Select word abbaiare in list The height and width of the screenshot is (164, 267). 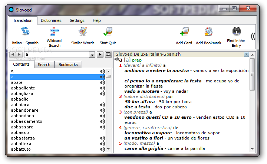point(57,105)
